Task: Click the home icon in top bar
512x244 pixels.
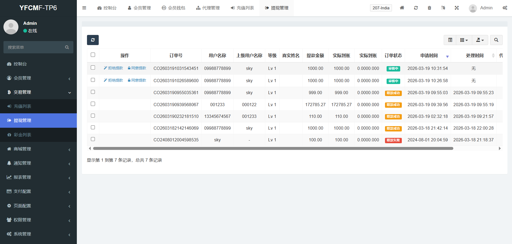Action: coord(402,8)
